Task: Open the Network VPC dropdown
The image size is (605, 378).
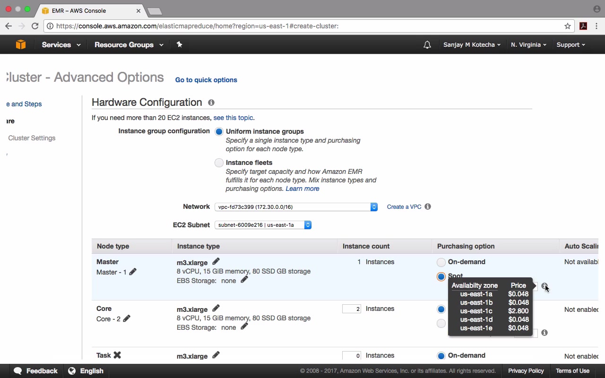Action: 296,207
